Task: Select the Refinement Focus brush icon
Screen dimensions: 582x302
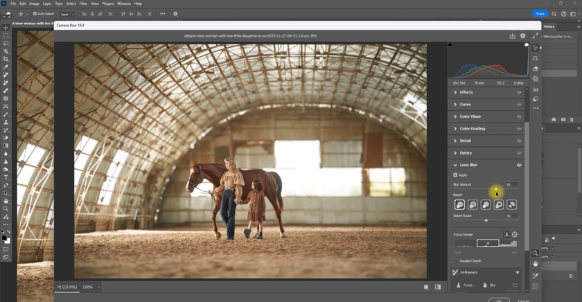Action: click(459, 285)
